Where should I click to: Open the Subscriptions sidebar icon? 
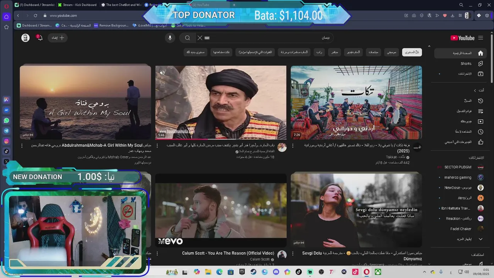(x=480, y=74)
